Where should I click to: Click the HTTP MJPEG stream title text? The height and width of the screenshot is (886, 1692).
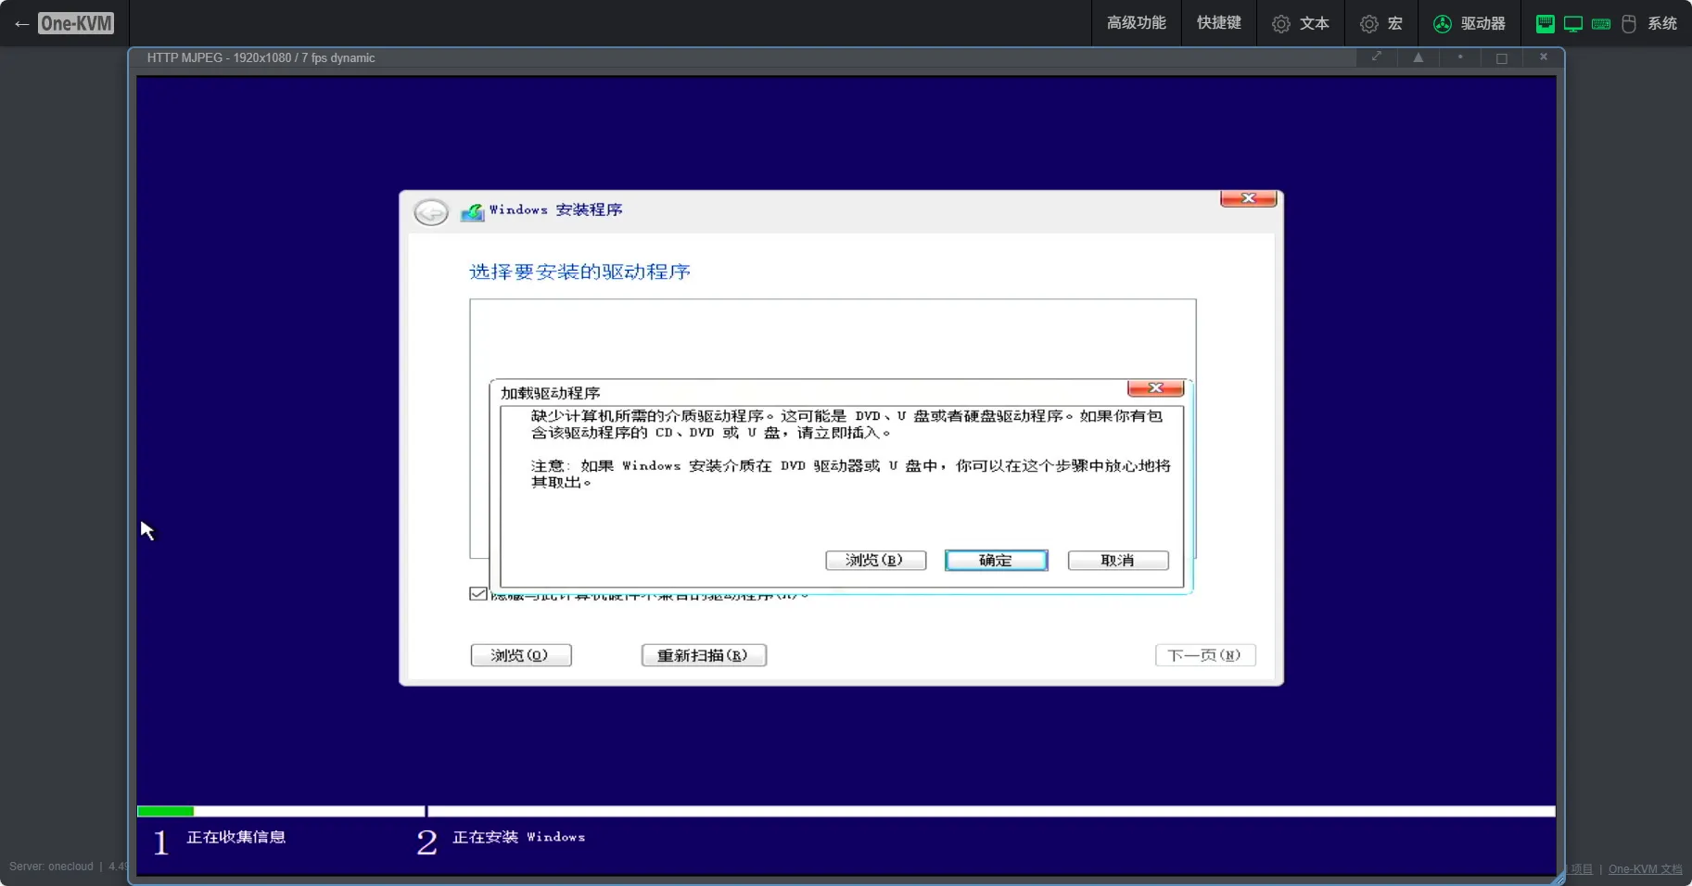261,57
